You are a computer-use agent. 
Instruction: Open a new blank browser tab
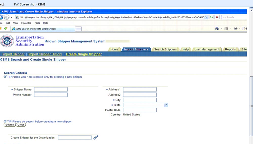click(78, 29)
